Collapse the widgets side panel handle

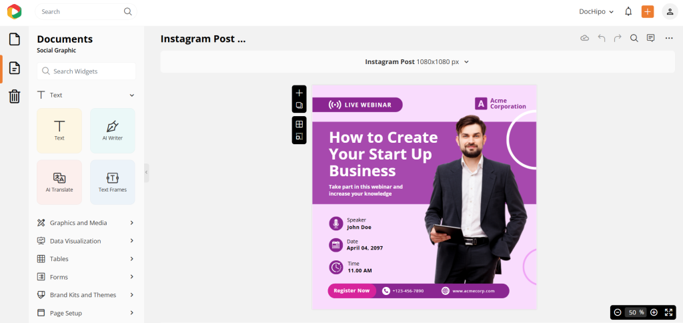coord(147,172)
